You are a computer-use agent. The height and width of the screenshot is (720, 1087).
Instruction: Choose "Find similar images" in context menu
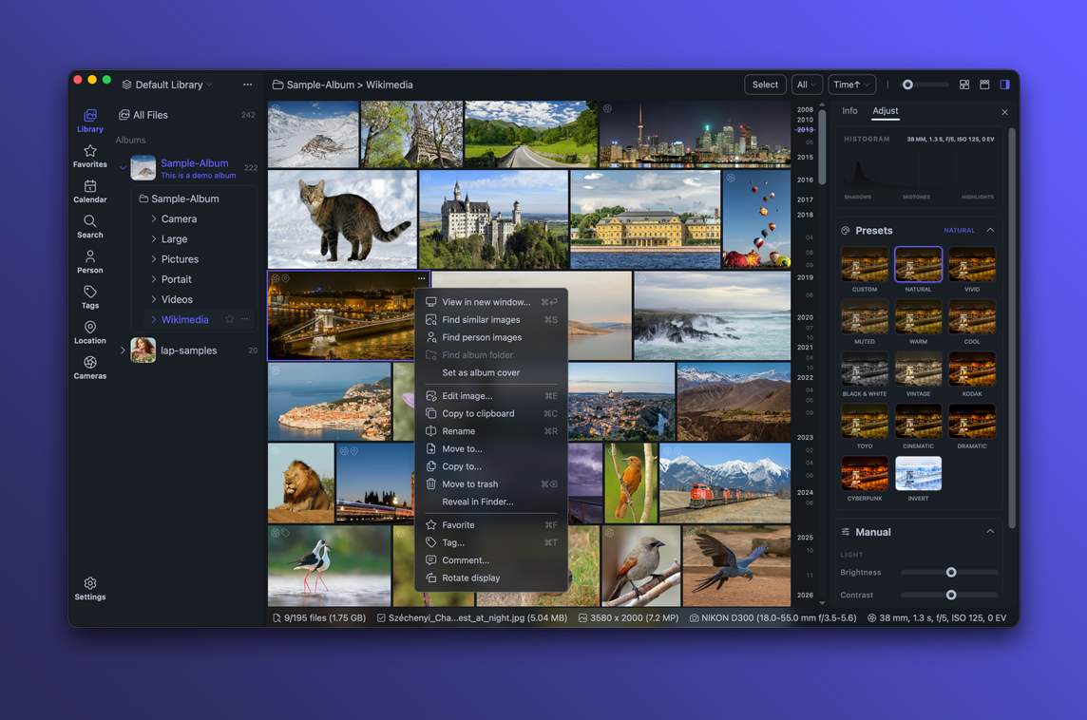pos(481,320)
